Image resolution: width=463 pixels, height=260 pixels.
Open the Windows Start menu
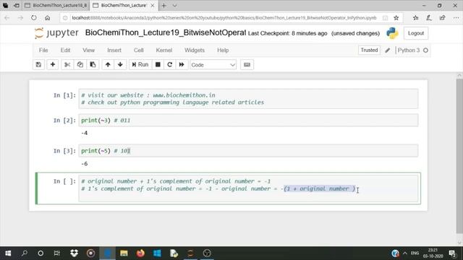point(8,253)
